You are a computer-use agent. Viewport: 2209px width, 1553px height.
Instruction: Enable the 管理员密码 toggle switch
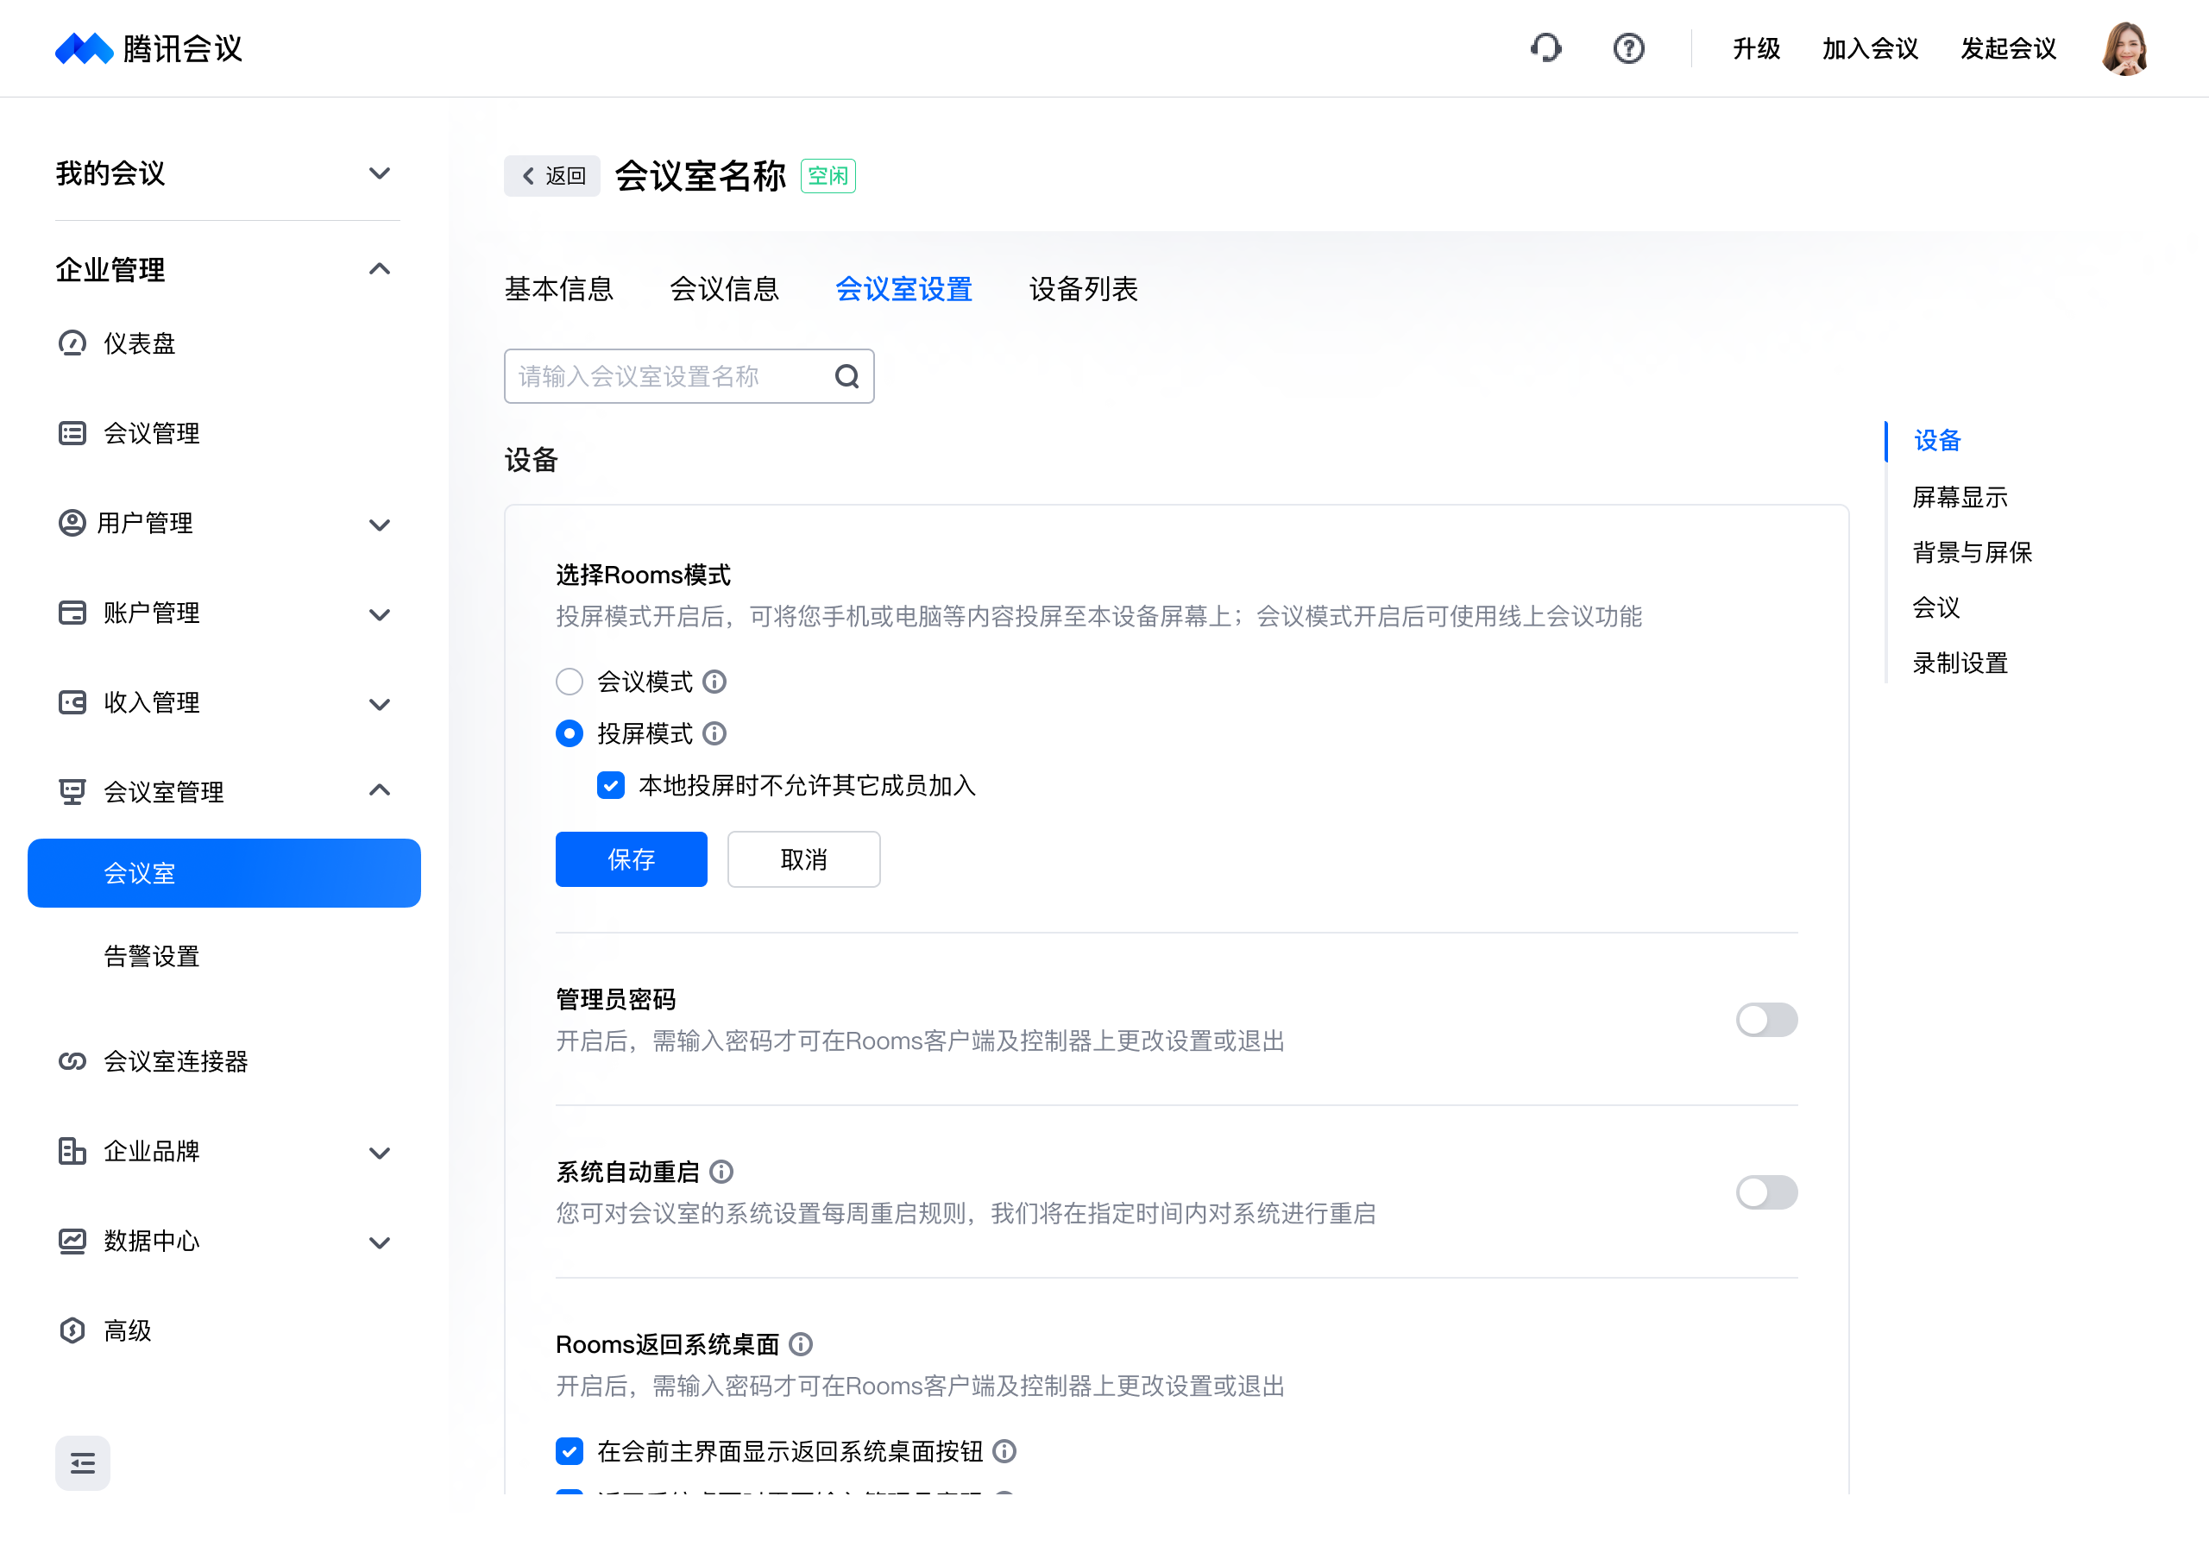(x=1765, y=1020)
